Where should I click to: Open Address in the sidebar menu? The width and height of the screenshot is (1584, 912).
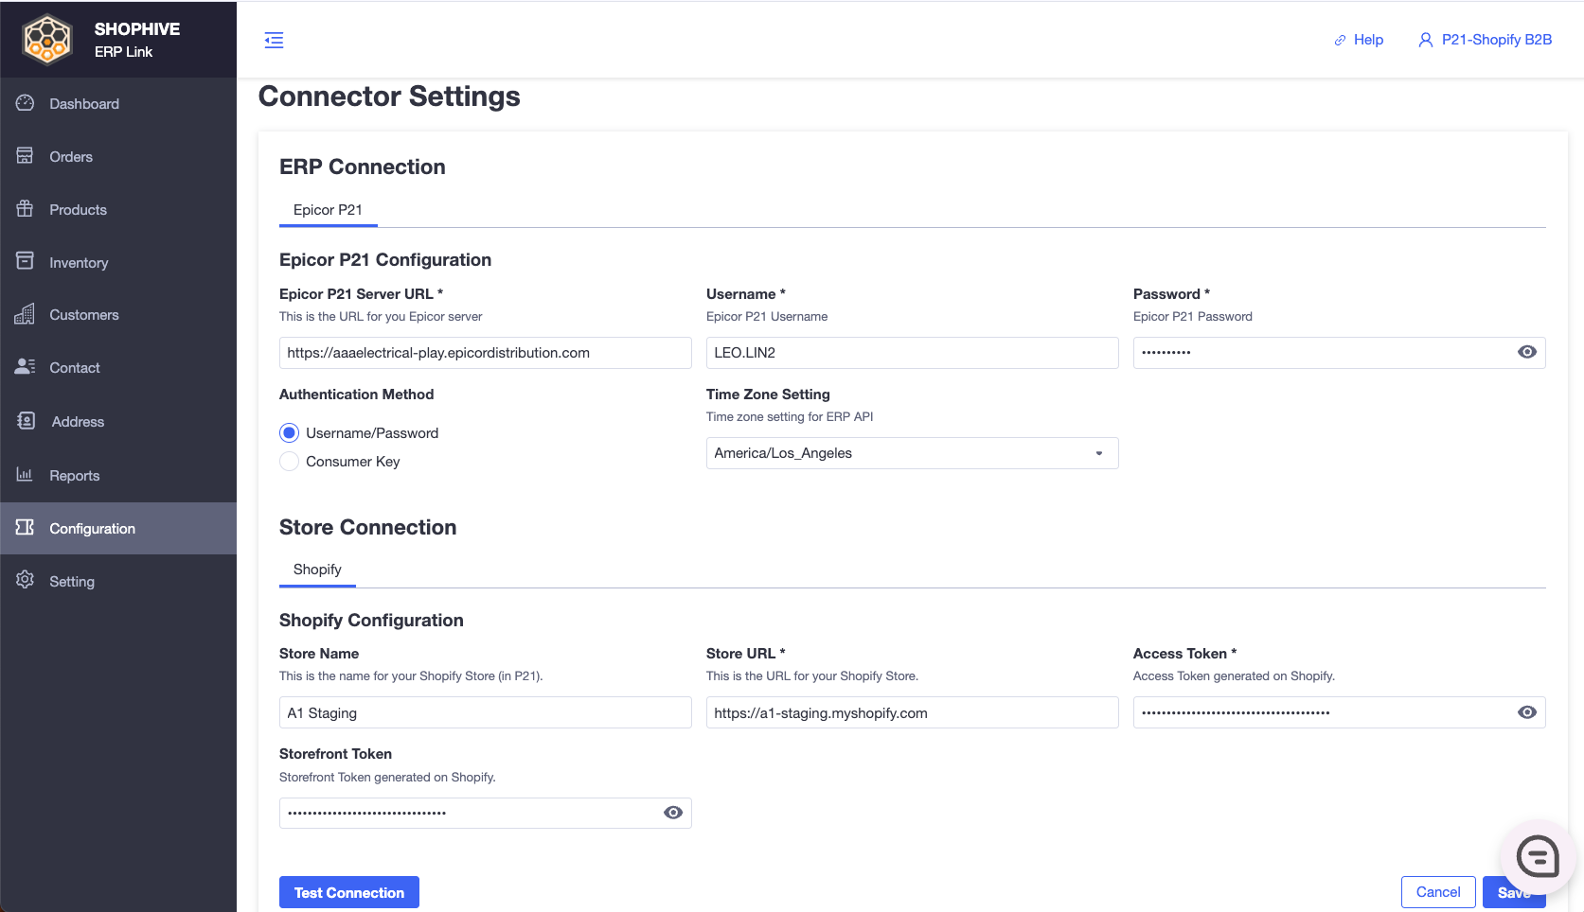[x=118, y=422]
